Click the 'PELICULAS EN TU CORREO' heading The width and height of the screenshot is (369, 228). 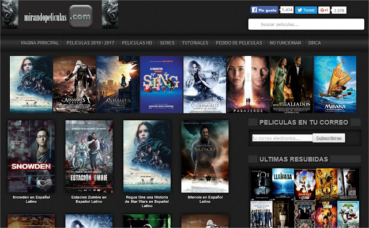pyautogui.click(x=304, y=123)
